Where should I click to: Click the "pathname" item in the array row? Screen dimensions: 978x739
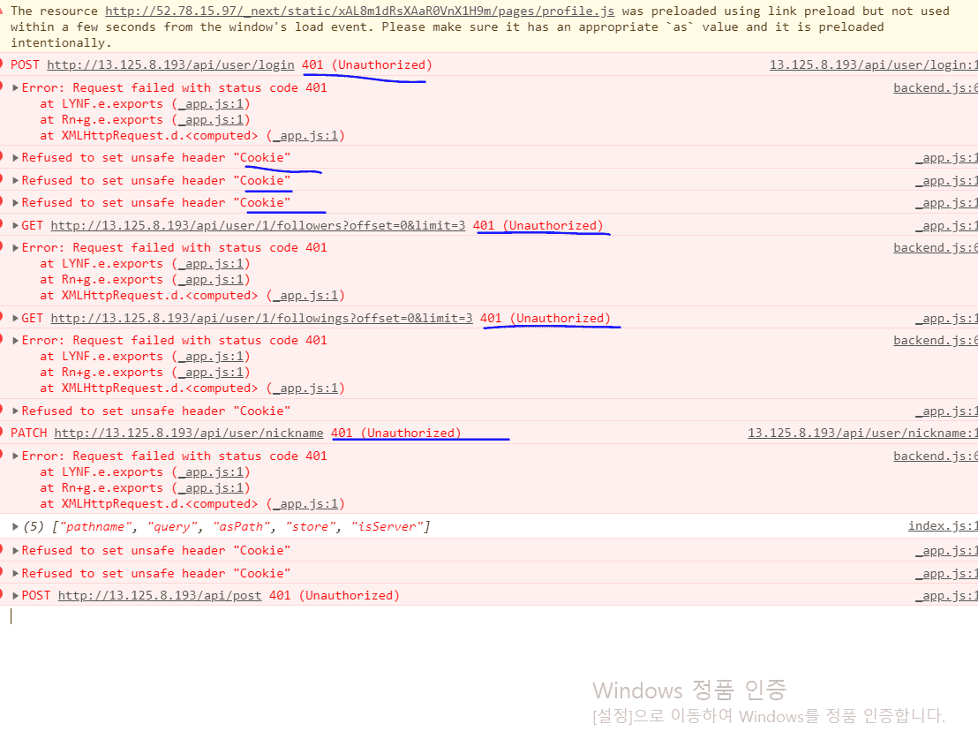click(x=94, y=527)
